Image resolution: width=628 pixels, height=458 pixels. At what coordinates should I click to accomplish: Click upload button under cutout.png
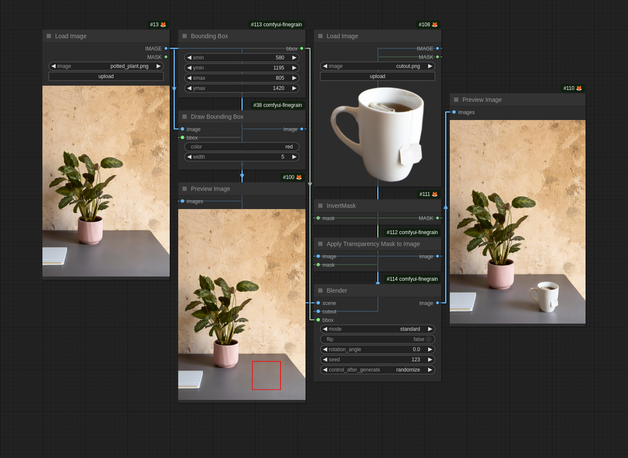coord(378,76)
